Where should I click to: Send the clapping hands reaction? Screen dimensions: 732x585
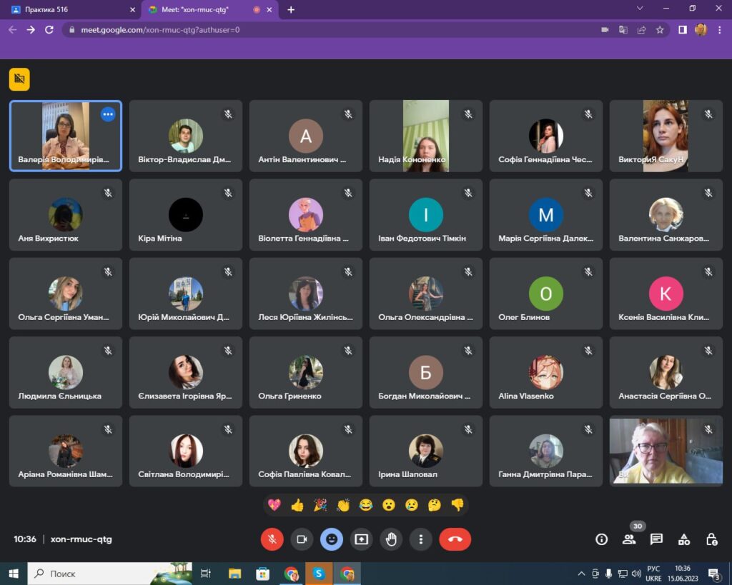pyautogui.click(x=343, y=505)
